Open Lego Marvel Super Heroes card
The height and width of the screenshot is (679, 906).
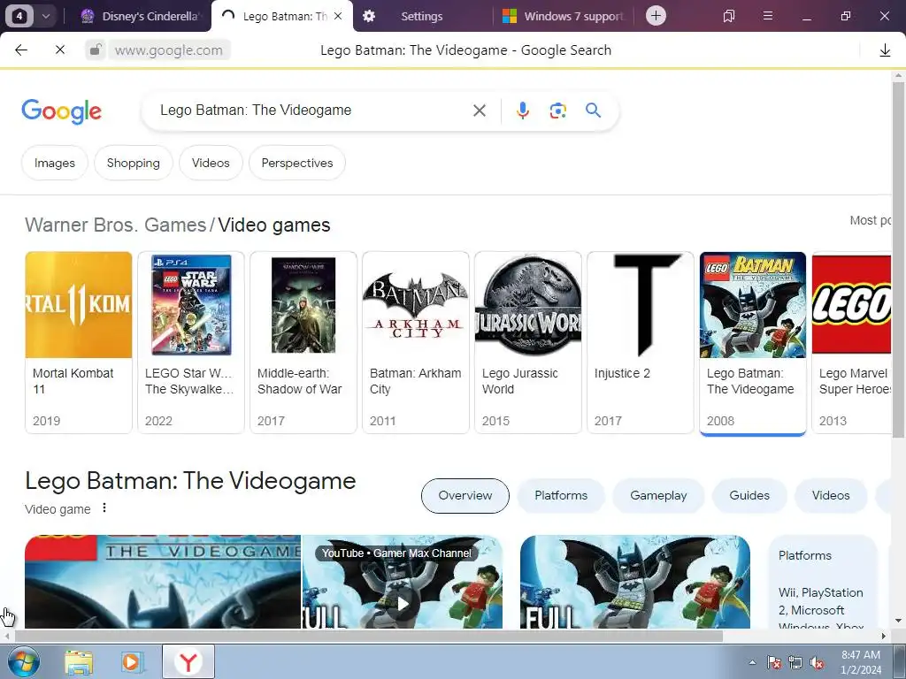(852, 342)
